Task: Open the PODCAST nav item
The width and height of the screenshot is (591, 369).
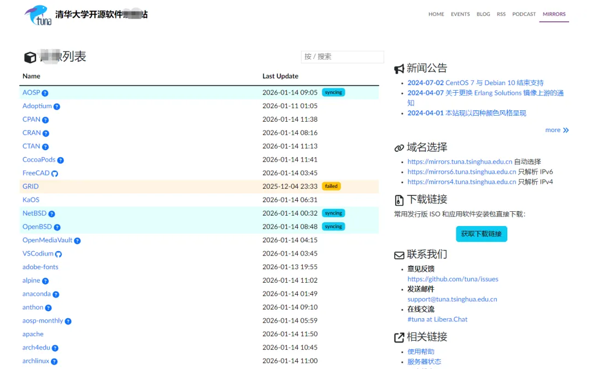Action: tap(524, 14)
